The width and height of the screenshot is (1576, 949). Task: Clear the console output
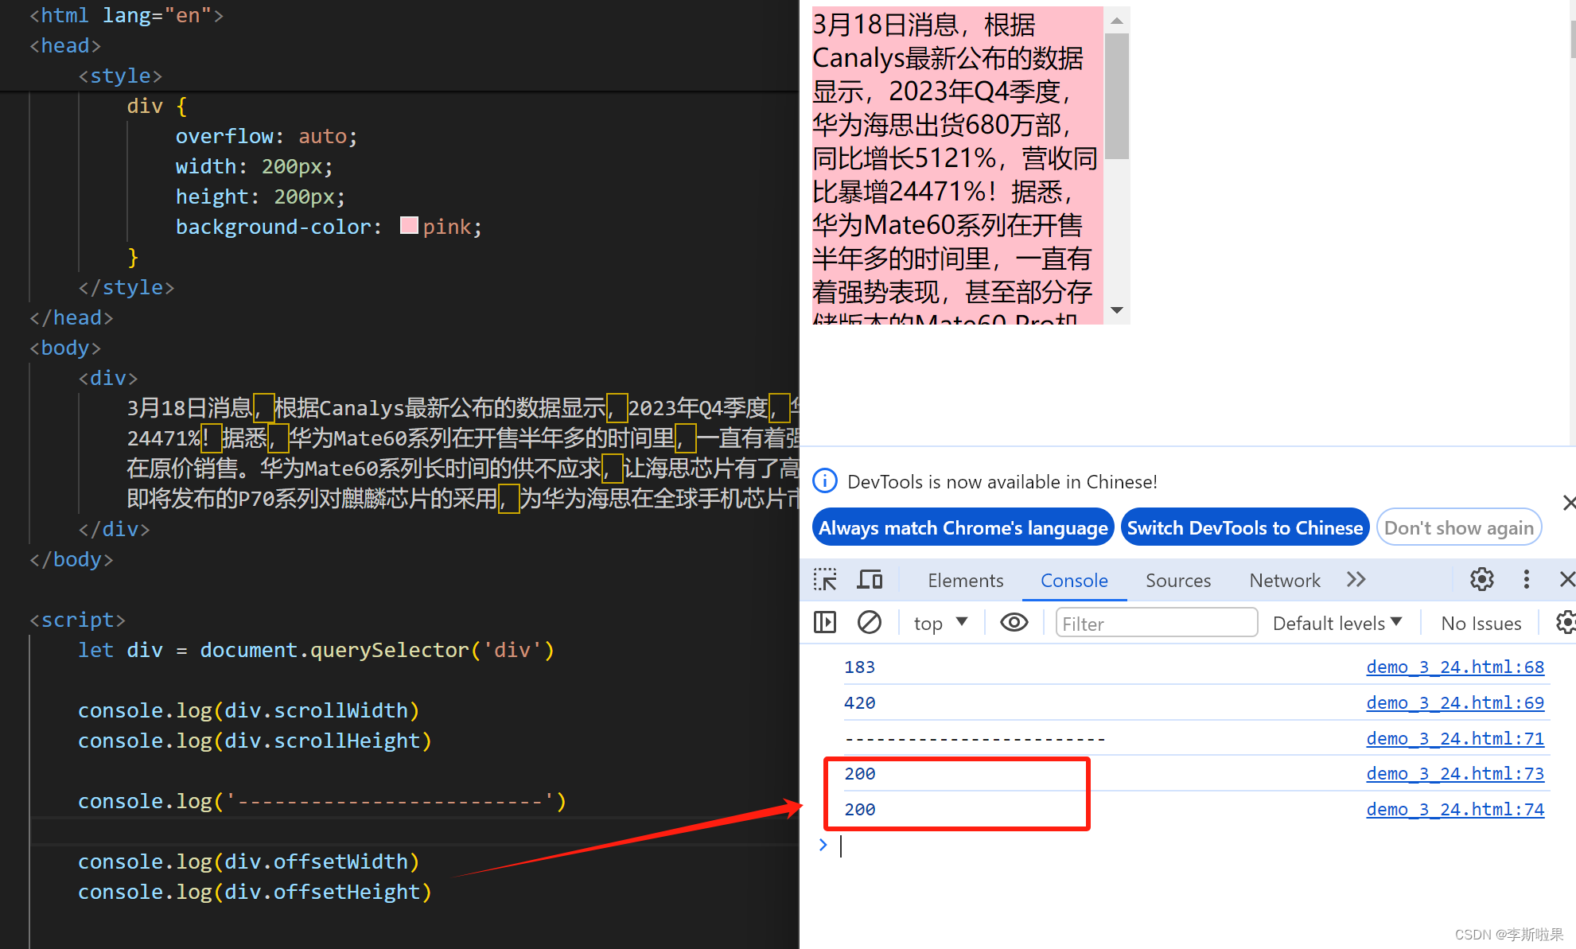[x=870, y=622]
